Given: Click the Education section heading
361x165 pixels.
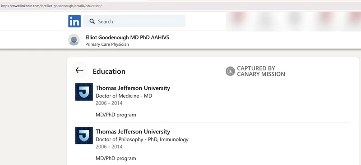Looking at the screenshot, I should [x=109, y=71].
